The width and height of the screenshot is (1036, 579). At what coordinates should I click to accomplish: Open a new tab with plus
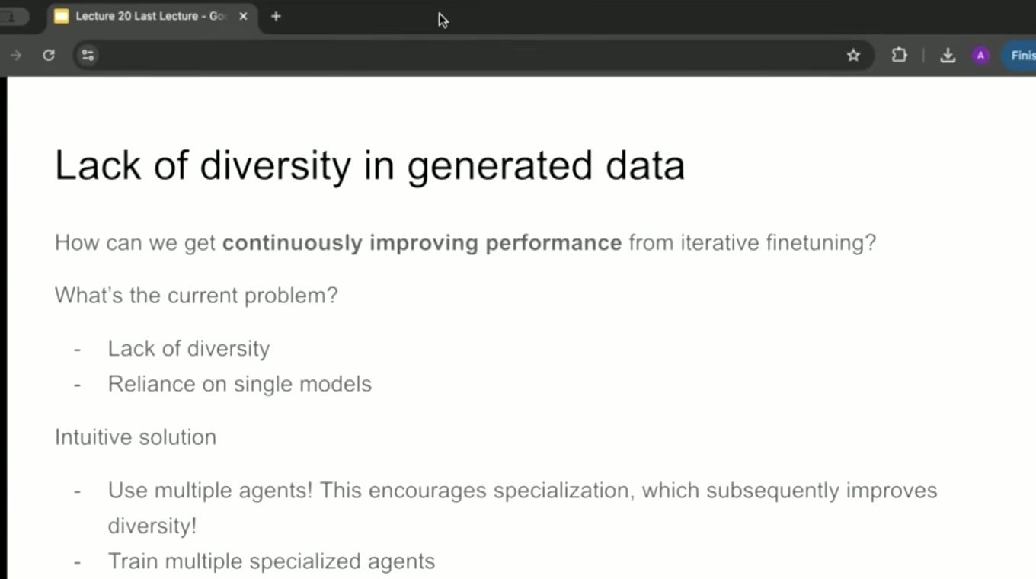coord(276,16)
